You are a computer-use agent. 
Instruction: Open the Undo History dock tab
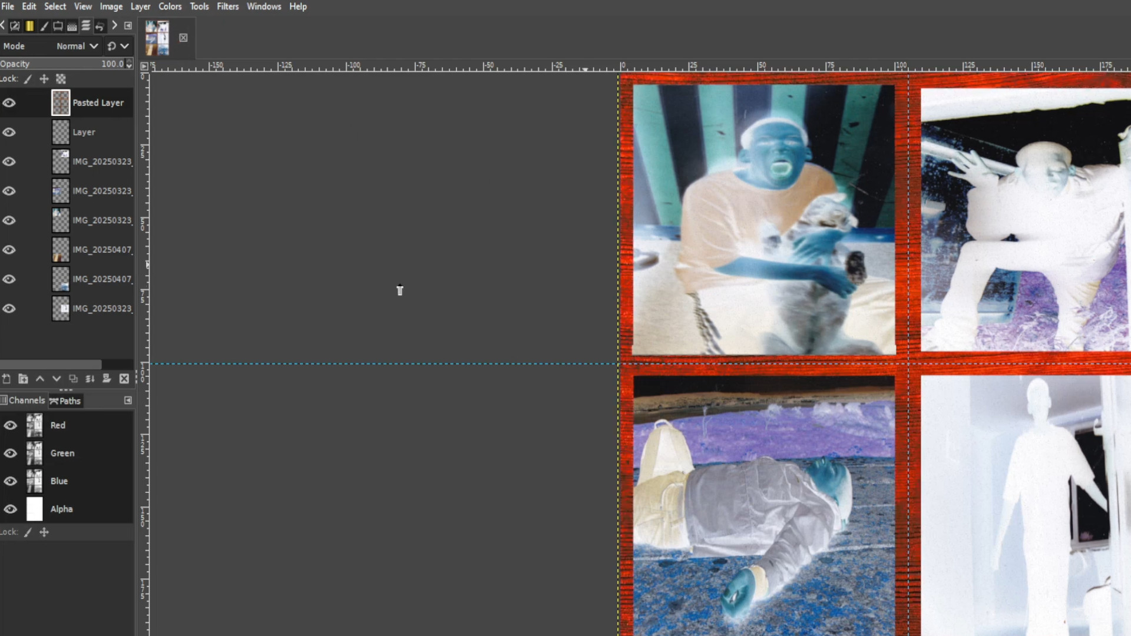coord(100,26)
